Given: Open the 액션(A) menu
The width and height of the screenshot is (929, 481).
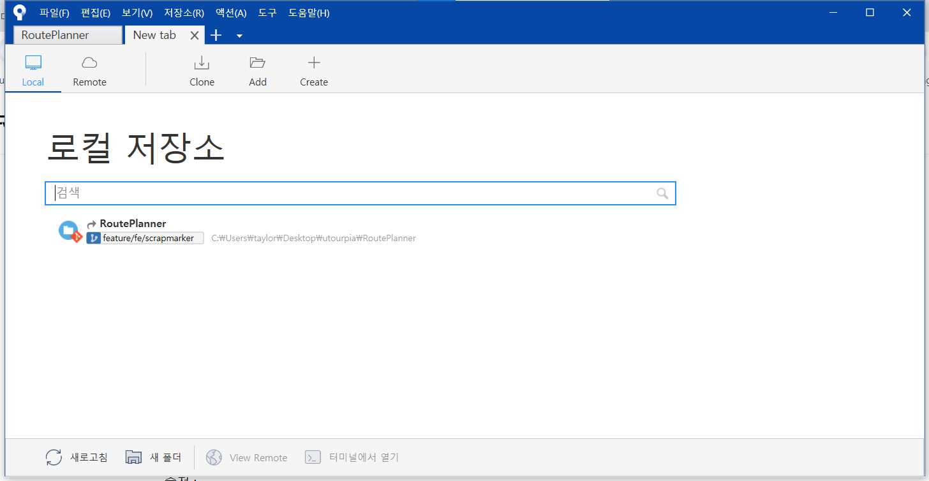Looking at the screenshot, I should 231,13.
